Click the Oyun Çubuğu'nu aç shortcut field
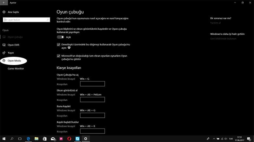Viewport: 254px width, 142px height. point(92,84)
